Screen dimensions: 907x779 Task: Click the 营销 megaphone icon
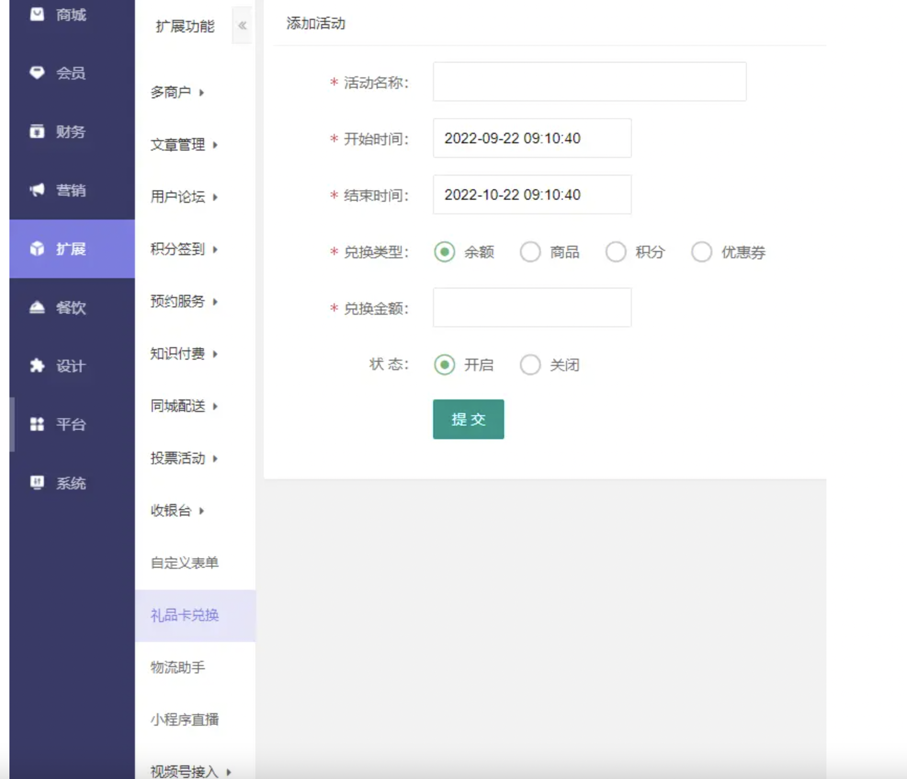tap(37, 190)
